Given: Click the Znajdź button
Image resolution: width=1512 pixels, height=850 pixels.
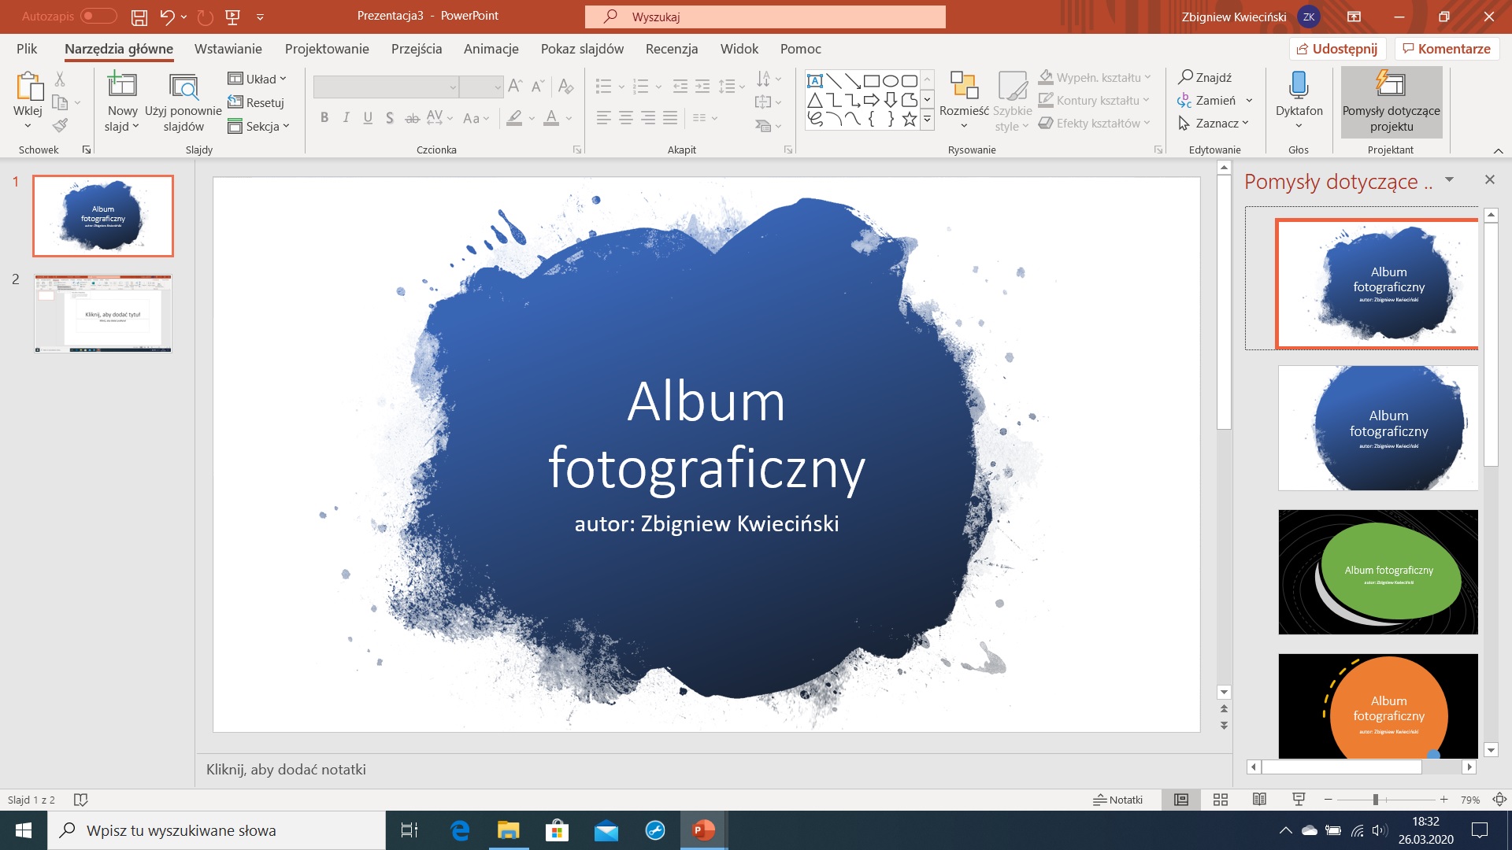Looking at the screenshot, I should point(1205,77).
